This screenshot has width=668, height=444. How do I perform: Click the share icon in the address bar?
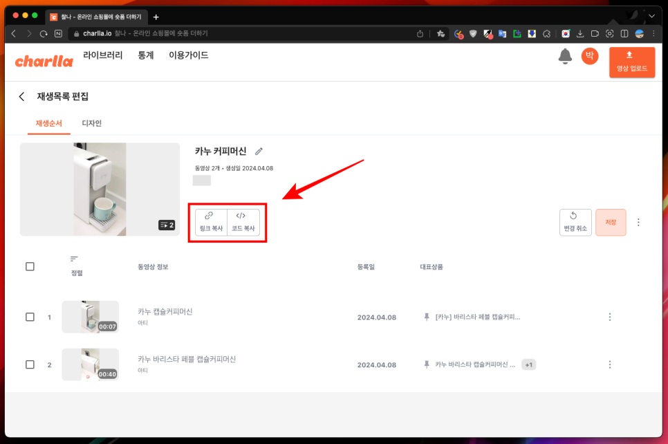420,34
